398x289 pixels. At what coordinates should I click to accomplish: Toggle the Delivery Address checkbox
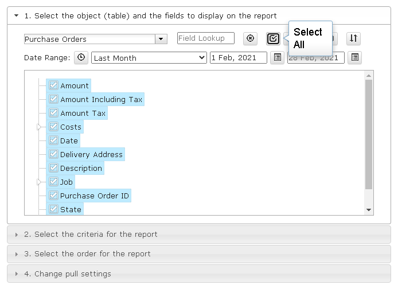coord(53,154)
